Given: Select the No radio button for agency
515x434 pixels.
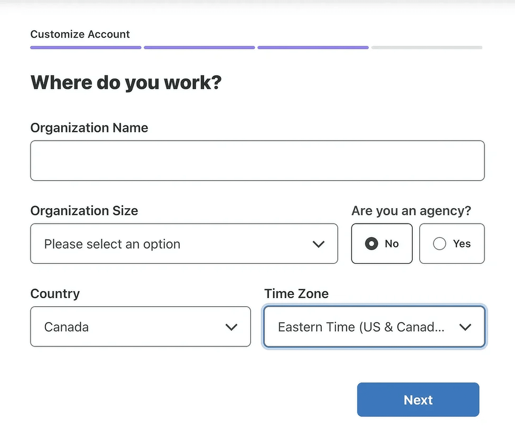Looking at the screenshot, I should point(372,244).
